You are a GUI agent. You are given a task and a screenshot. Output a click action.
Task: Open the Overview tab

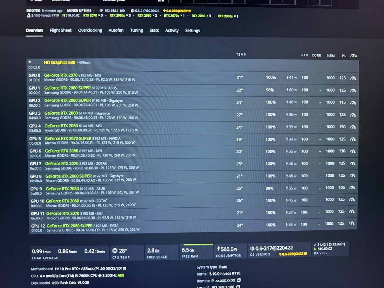(x=34, y=30)
